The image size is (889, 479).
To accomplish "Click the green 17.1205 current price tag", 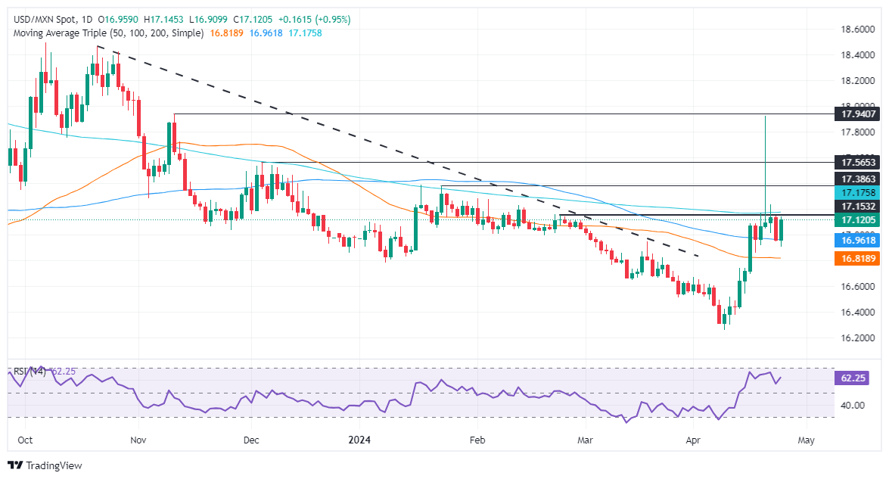I will (x=858, y=220).
